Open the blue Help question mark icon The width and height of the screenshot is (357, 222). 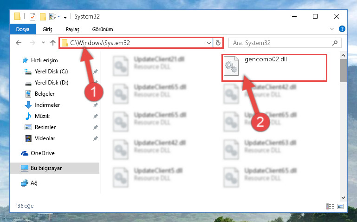(342, 29)
